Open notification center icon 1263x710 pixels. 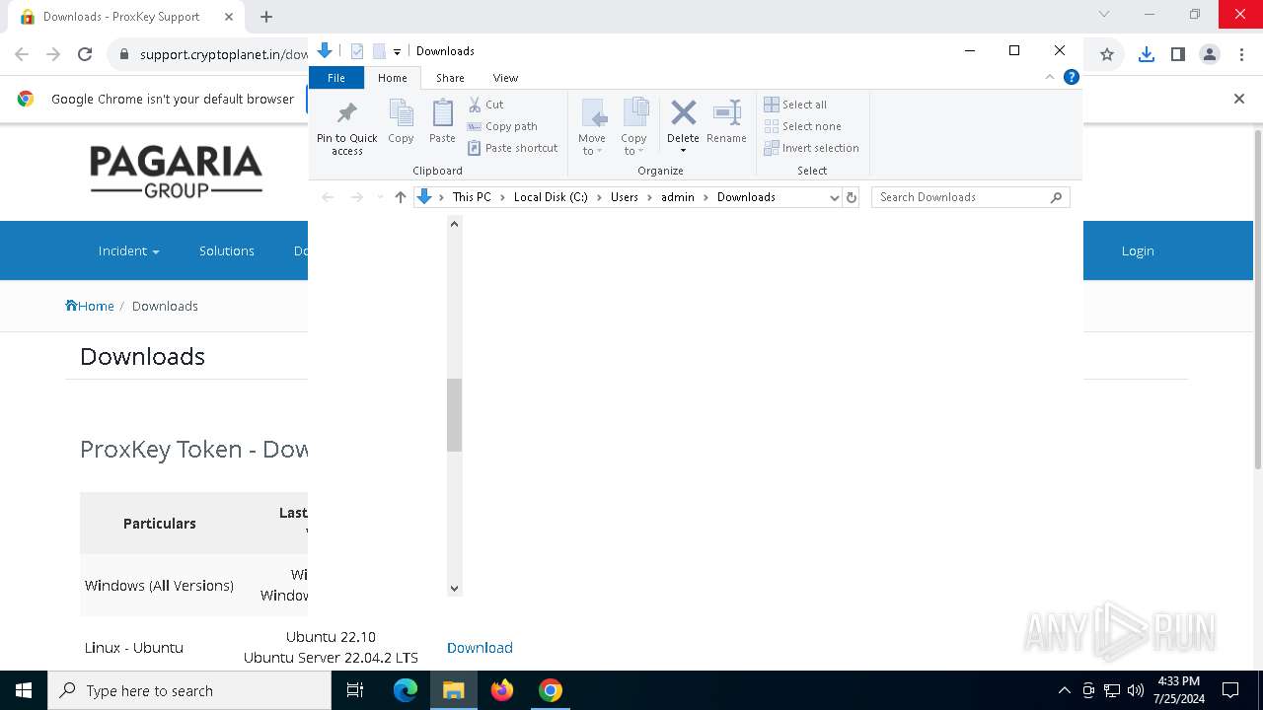point(1230,690)
